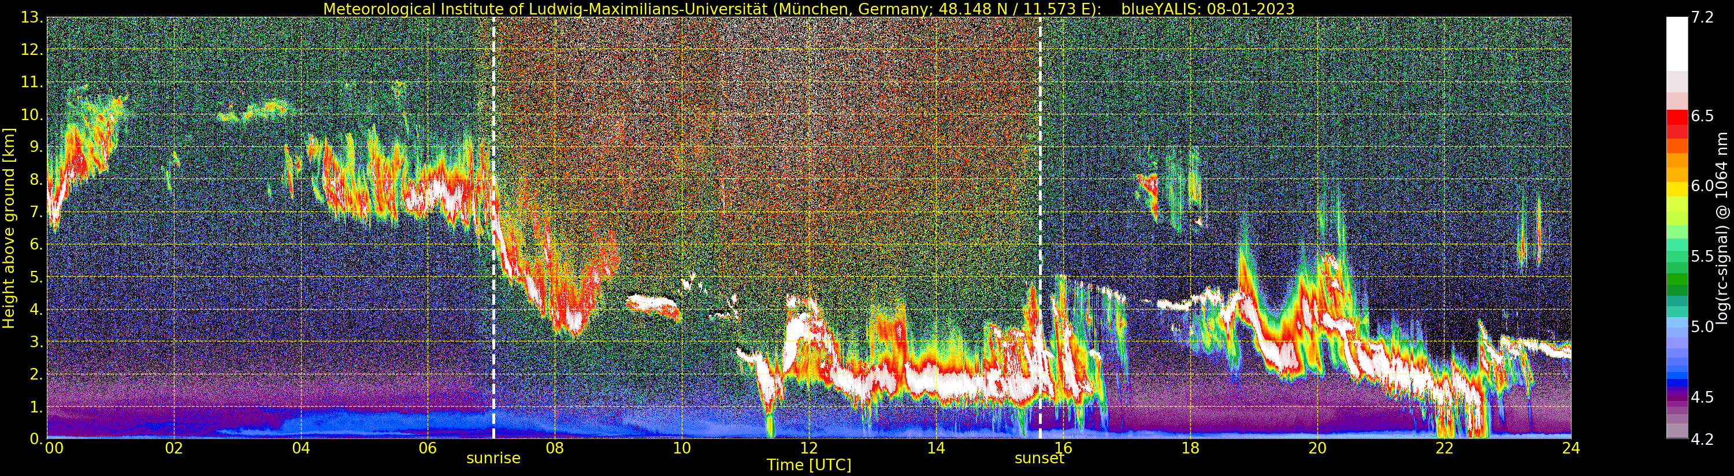Click the '12.' height tick label
Viewport: 1734px width, 476px height.
pyautogui.click(x=32, y=50)
